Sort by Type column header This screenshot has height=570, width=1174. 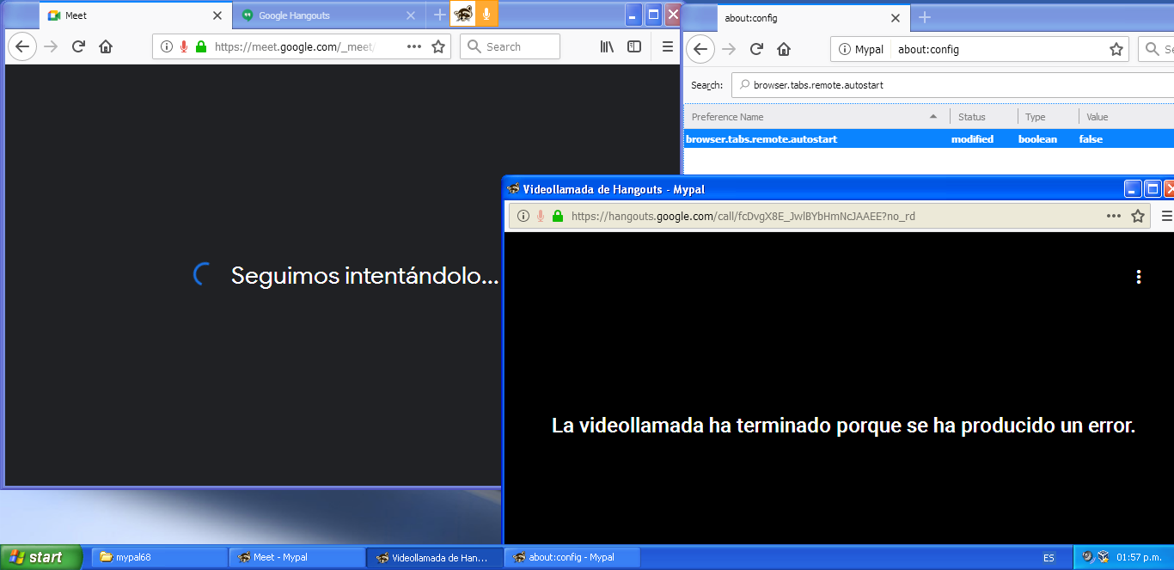(x=1048, y=117)
